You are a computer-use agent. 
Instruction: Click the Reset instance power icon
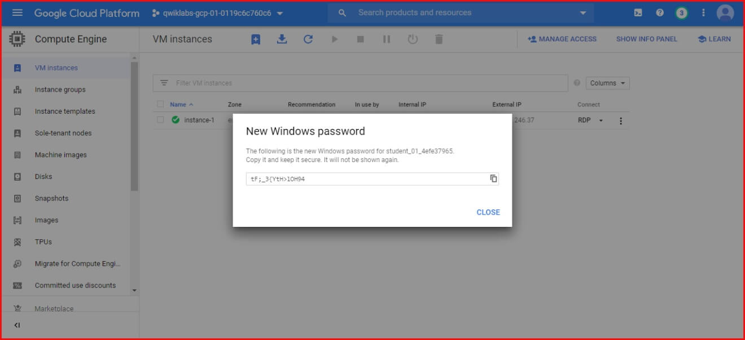point(413,39)
